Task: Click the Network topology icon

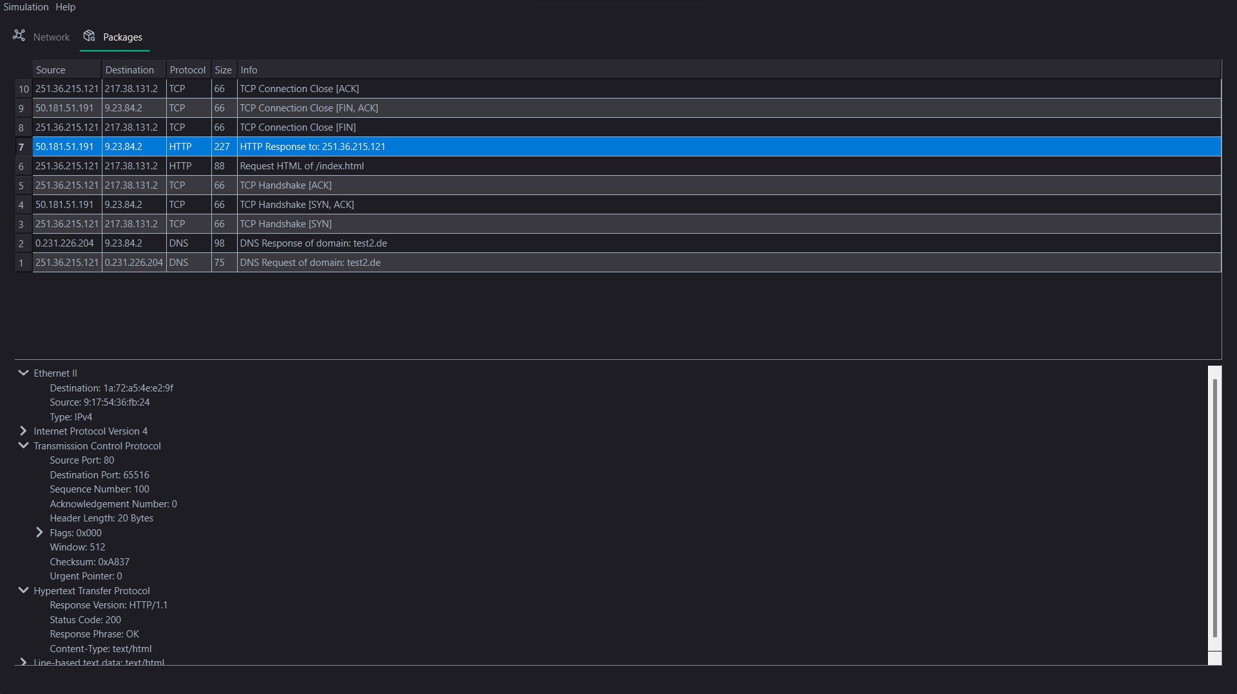Action: (x=19, y=35)
